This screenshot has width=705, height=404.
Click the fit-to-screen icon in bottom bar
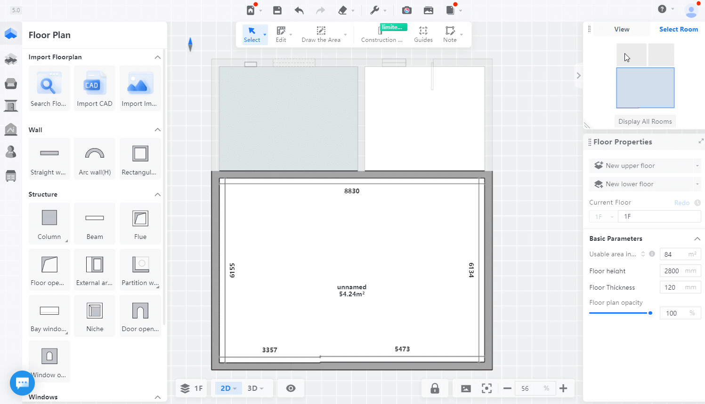[x=486, y=388]
